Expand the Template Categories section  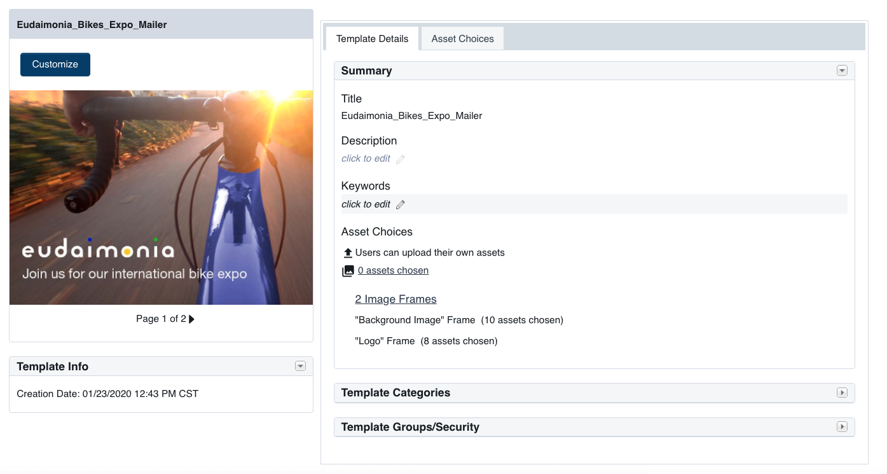click(x=842, y=393)
